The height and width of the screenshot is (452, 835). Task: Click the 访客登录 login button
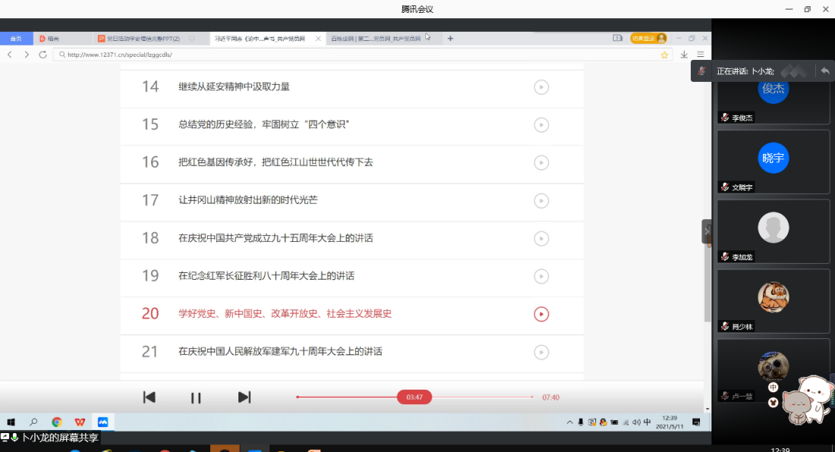point(648,39)
